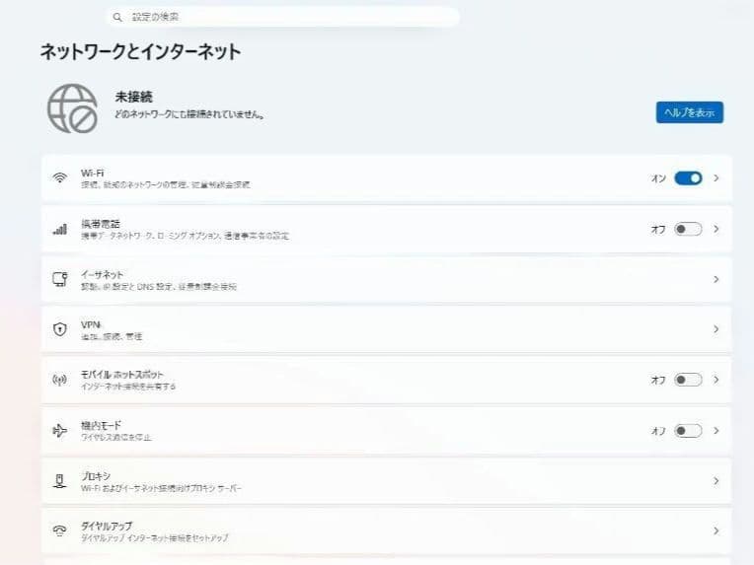Click the Ethernet monitor icon
This screenshot has height=565, width=754.
[60, 279]
